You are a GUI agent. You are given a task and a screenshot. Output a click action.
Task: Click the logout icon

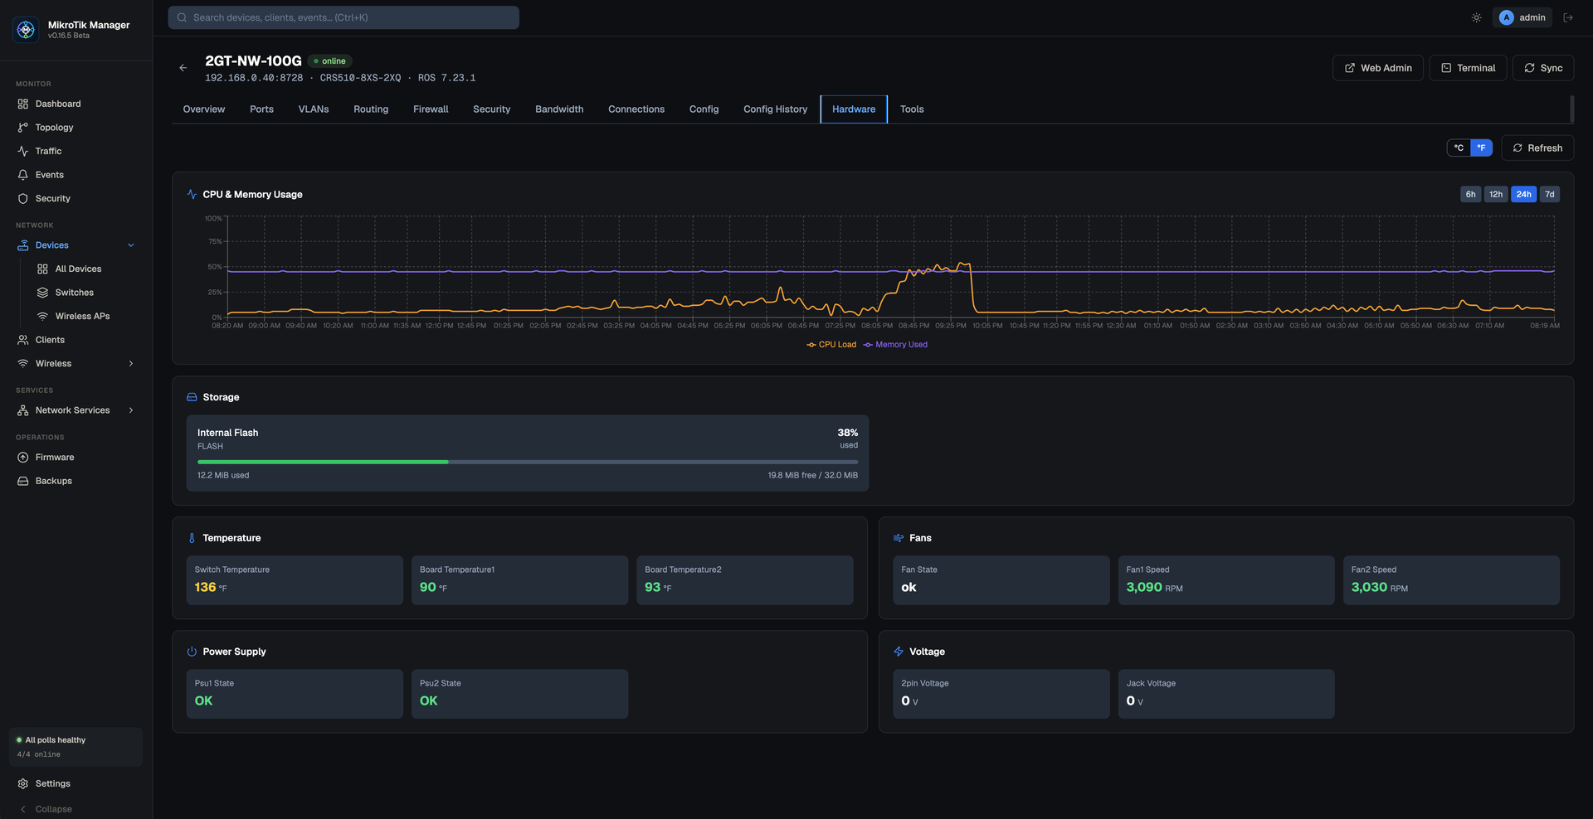point(1567,17)
